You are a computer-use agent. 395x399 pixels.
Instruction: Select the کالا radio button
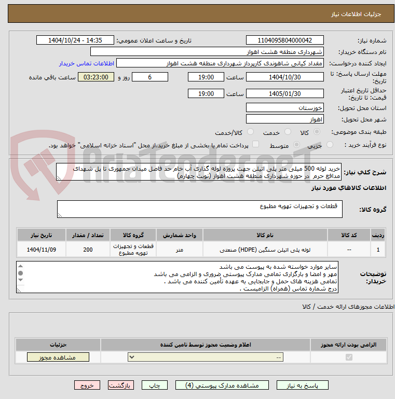pyautogui.click(x=317, y=132)
